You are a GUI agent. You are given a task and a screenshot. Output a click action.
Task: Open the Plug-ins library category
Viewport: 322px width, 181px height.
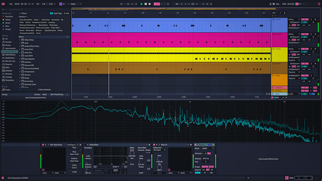(8, 64)
